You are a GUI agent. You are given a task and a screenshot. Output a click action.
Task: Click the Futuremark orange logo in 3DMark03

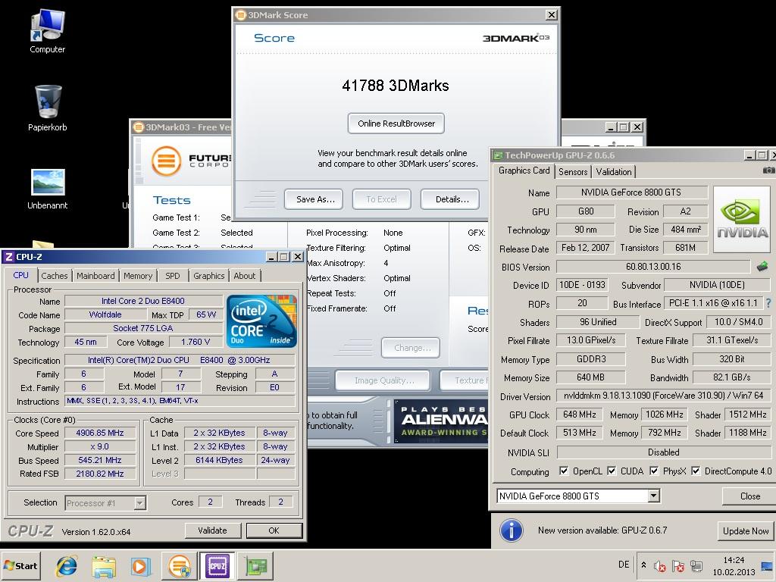166,161
